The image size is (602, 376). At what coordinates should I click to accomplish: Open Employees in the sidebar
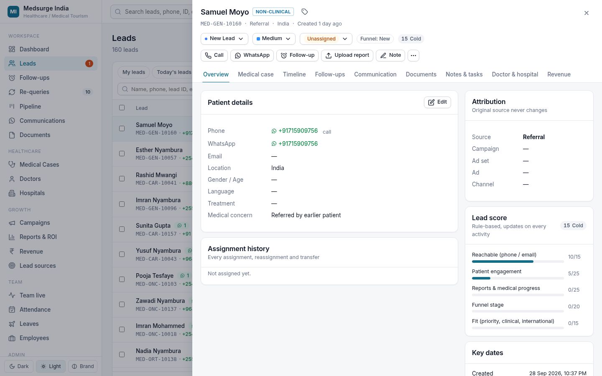(51, 338)
